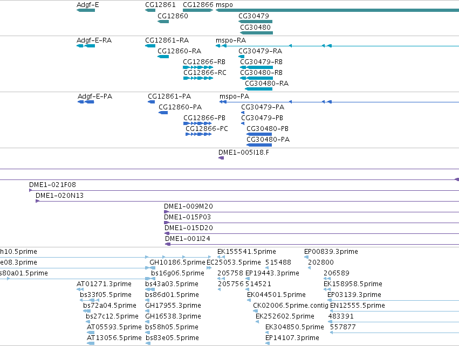Click the Adgf-E-RA transcript label

click(x=94, y=40)
